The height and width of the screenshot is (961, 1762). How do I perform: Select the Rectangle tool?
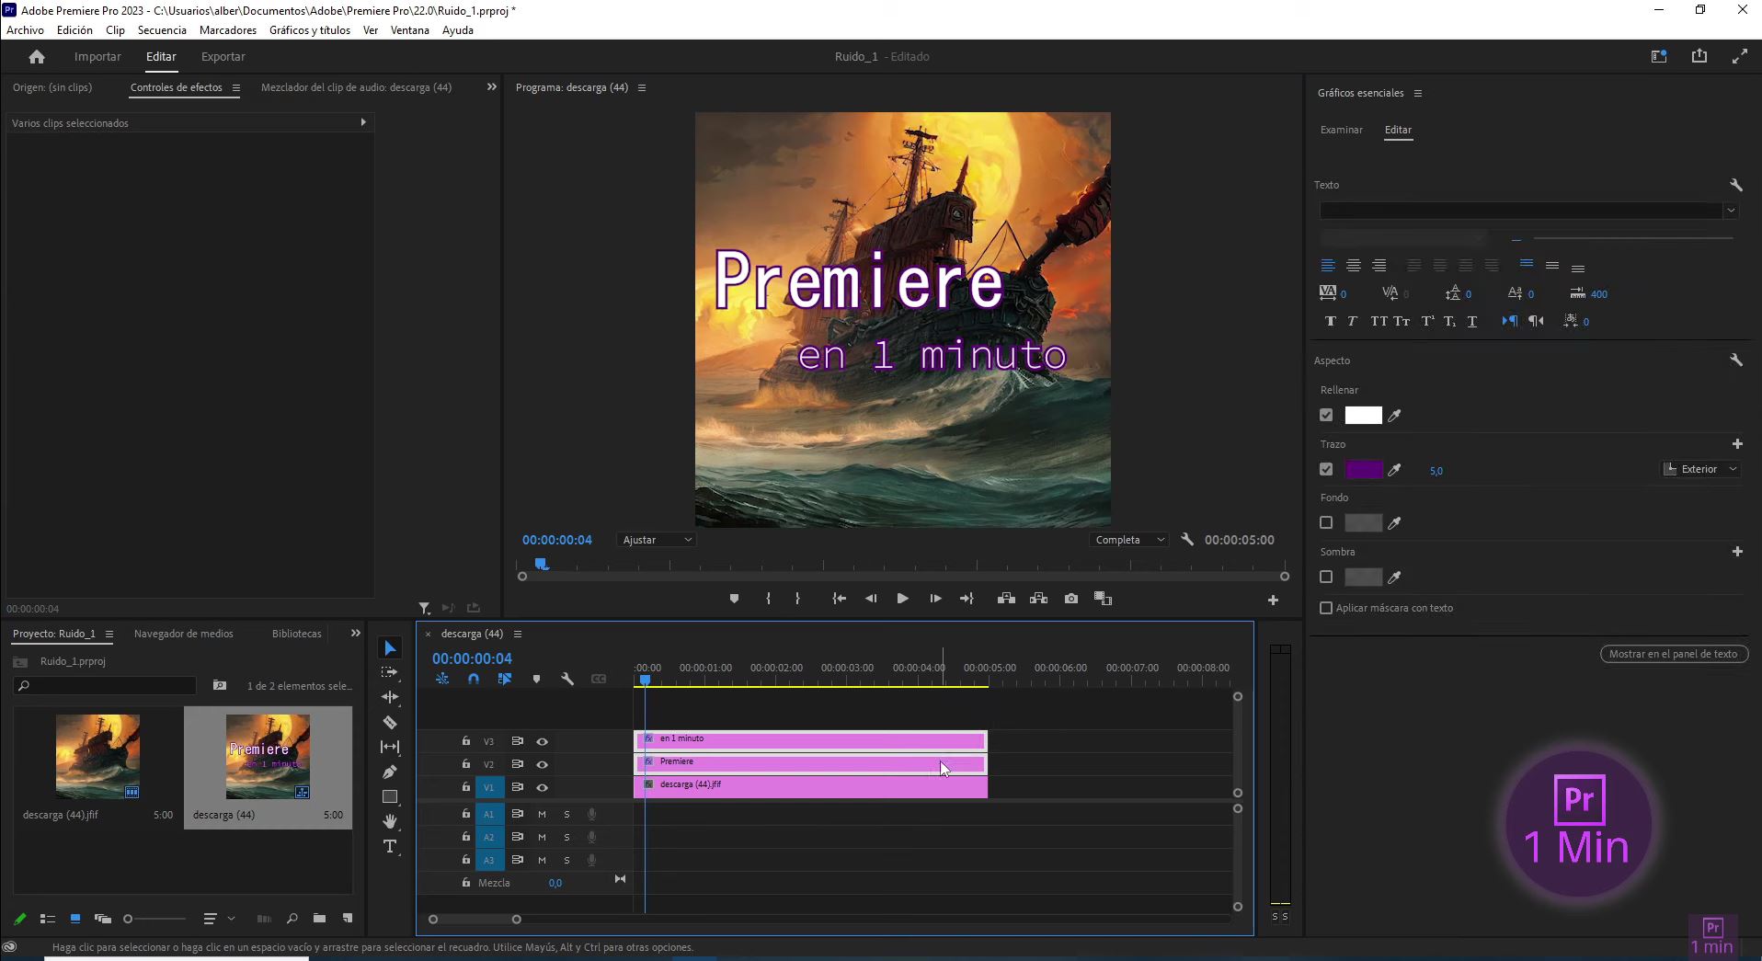tap(390, 796)
